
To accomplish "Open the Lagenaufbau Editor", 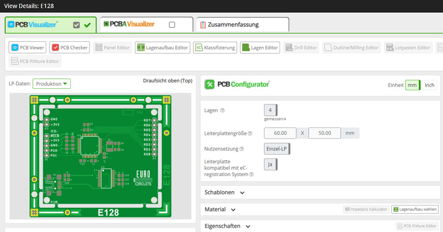I will click(162, 48).
